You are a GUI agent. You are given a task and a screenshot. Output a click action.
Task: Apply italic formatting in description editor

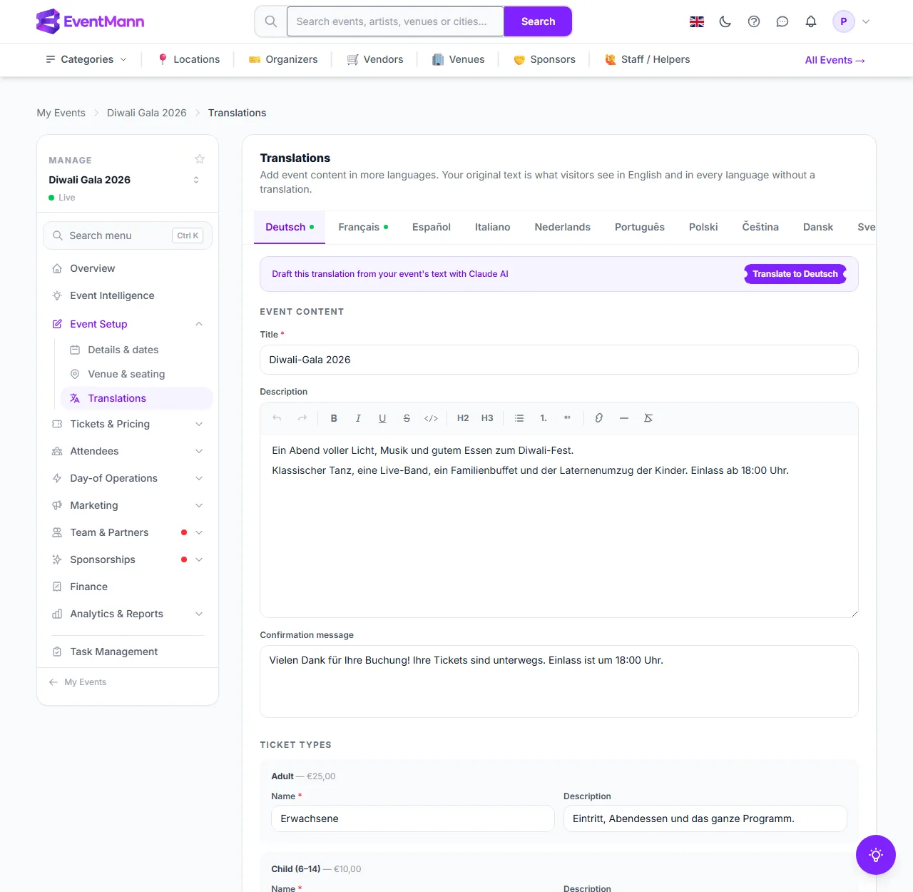[x=358, y=418]
